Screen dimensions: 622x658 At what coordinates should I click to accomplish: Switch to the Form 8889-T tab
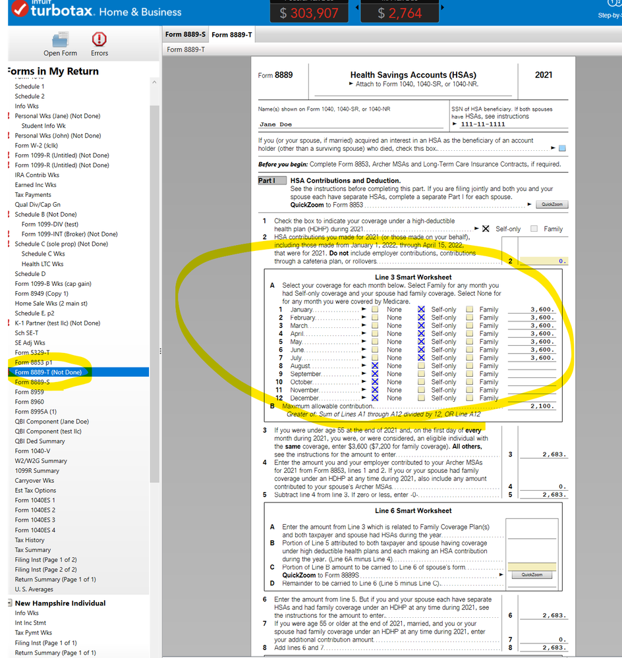(x=232, y=34)
